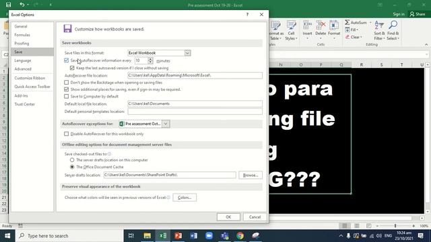This screenshot has width=431, height=242.
Task: Click the Excel icon in the taskbar
Action: 163,236
